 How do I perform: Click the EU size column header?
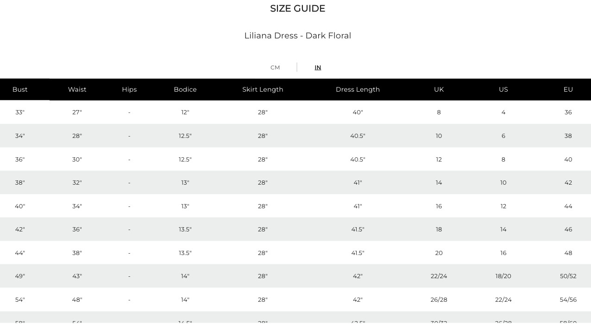568,89
